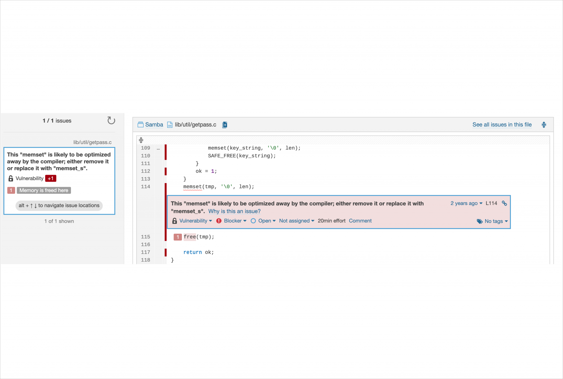Image resolution: width=563 pixels, height=379 pixels.
Task: Click the reload issues refresh icon
Action: (x=111, y=120)
